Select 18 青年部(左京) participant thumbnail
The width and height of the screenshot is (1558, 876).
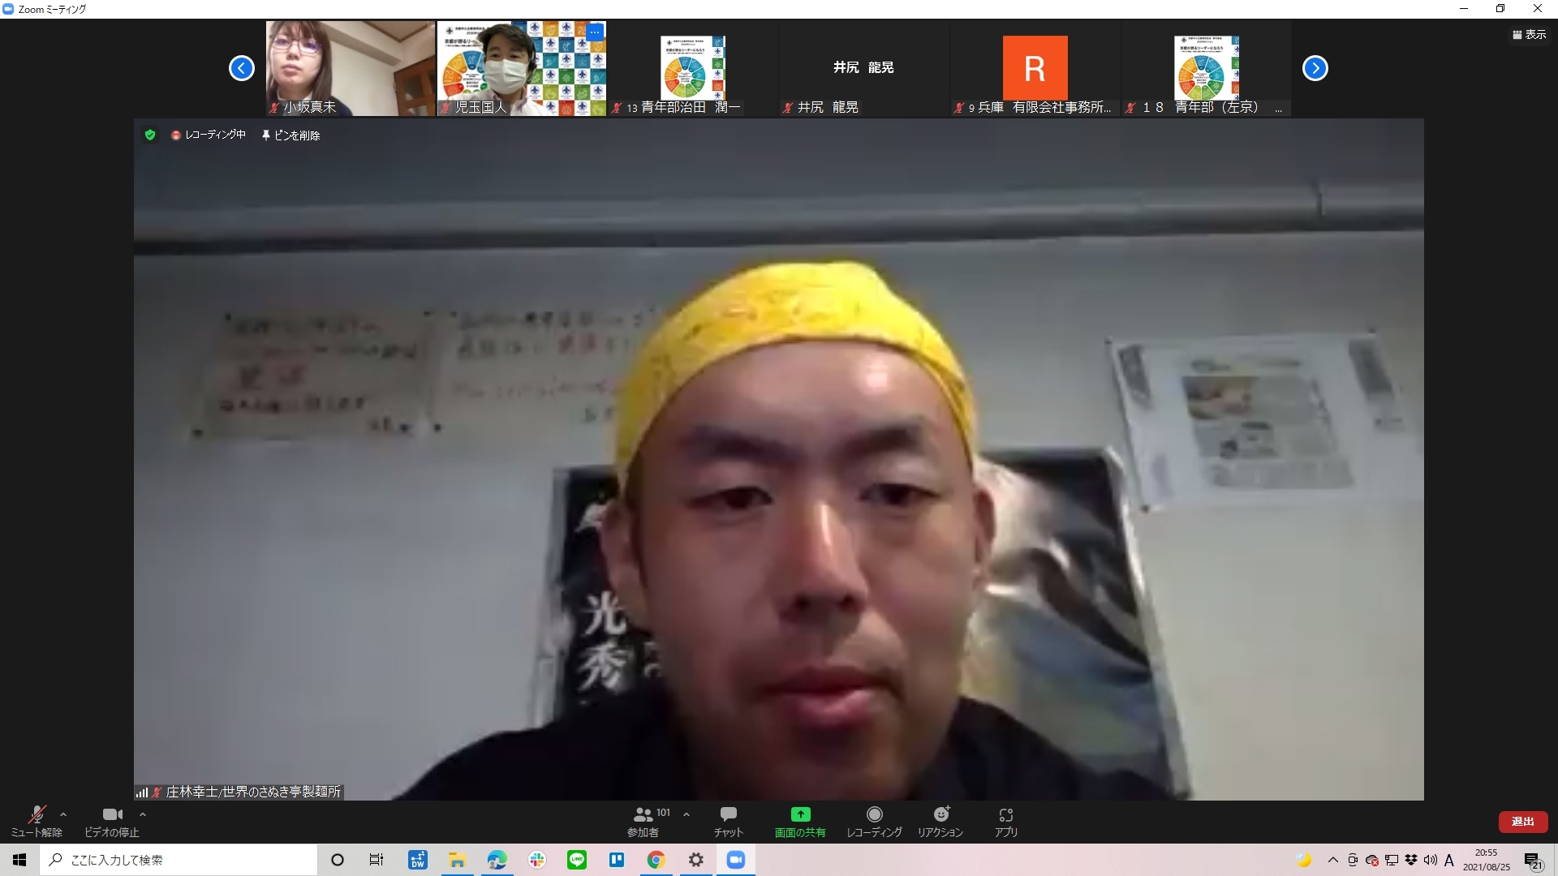(x=1207, y=68)
